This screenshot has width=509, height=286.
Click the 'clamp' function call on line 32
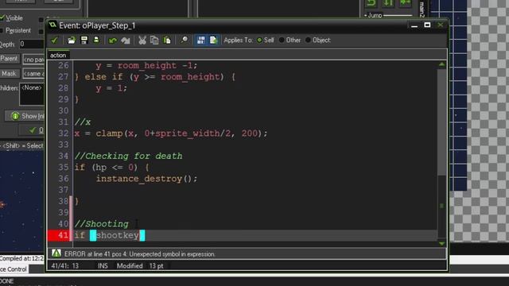(109, 133)
